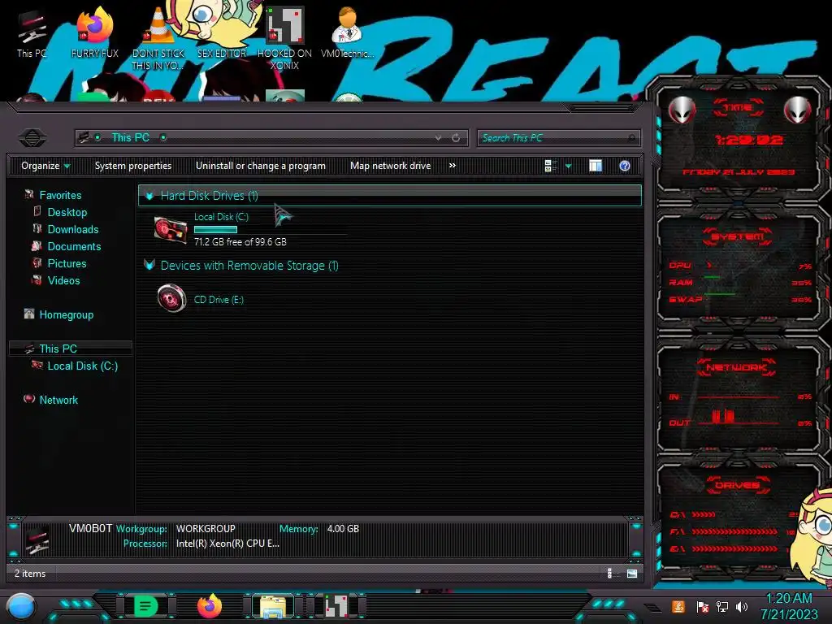Click the Start orb button

[x=20, y=607]
